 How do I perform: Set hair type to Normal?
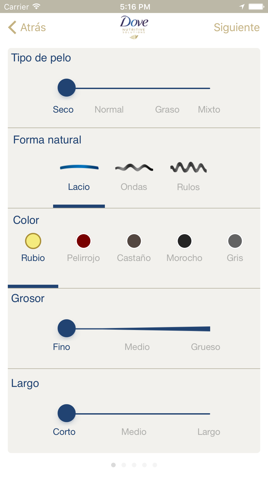(109, 109)
